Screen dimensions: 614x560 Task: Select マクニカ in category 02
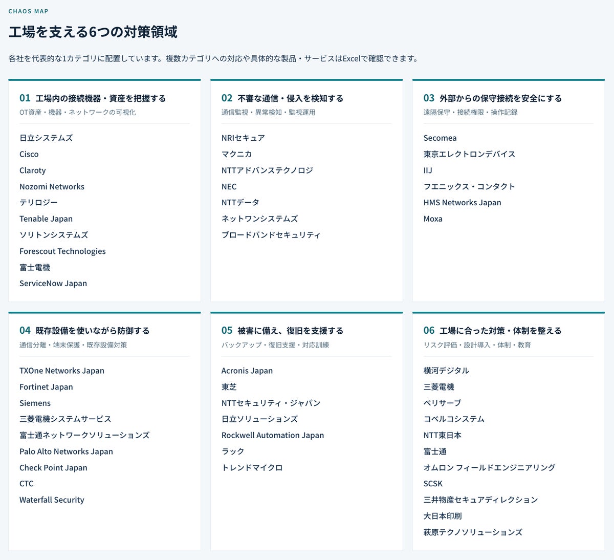(236, 154)
